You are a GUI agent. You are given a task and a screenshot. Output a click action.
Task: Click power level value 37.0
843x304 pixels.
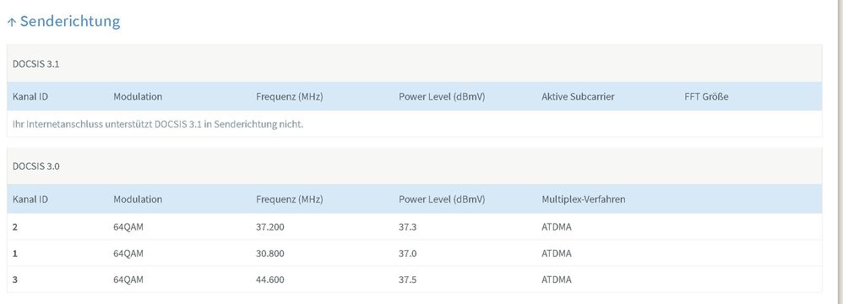(x=407, y=253)
